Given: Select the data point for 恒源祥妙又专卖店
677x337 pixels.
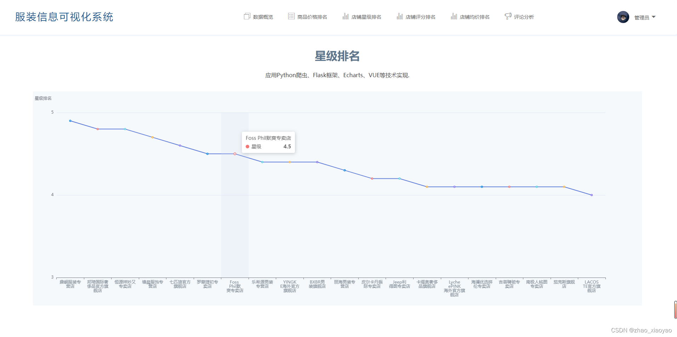Looking at the screenshot, I should tap(125, 129).
